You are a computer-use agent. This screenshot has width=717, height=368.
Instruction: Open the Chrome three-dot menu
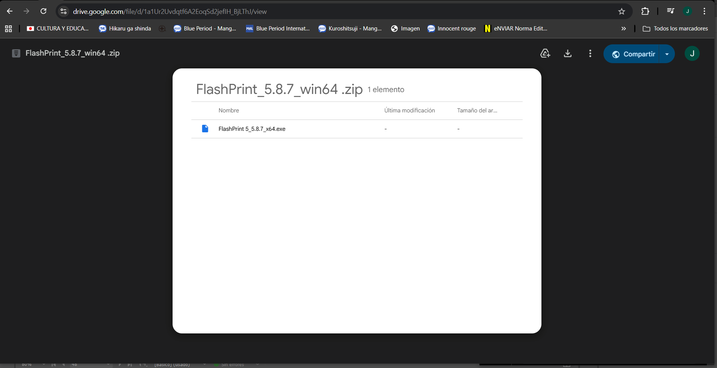pos(704,11)
